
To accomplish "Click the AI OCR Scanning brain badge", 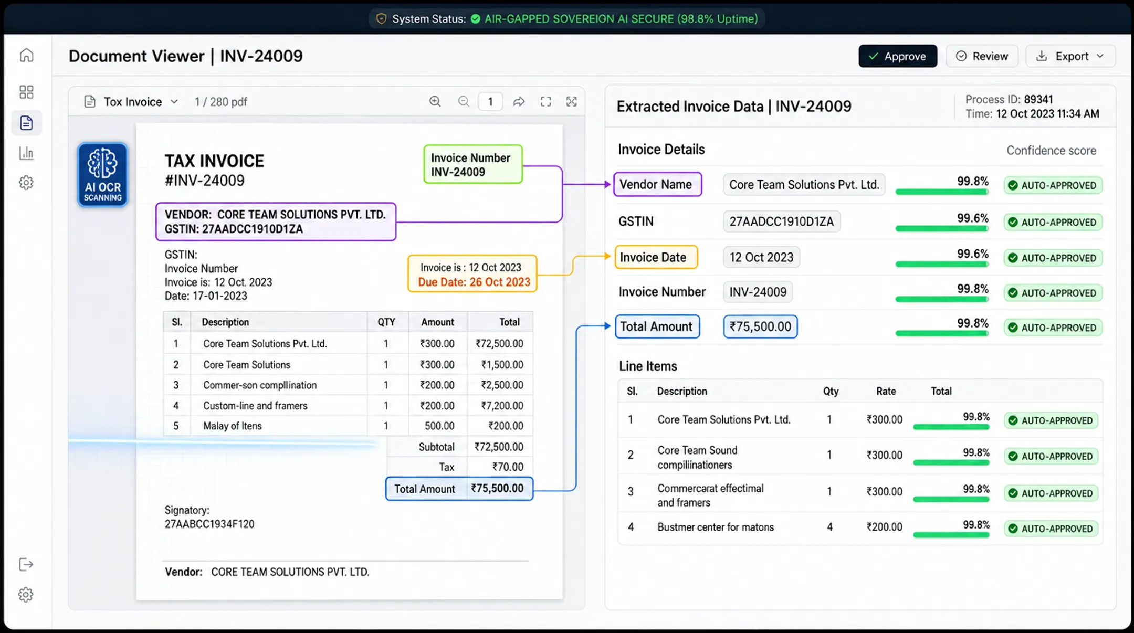I will point(103,174).
